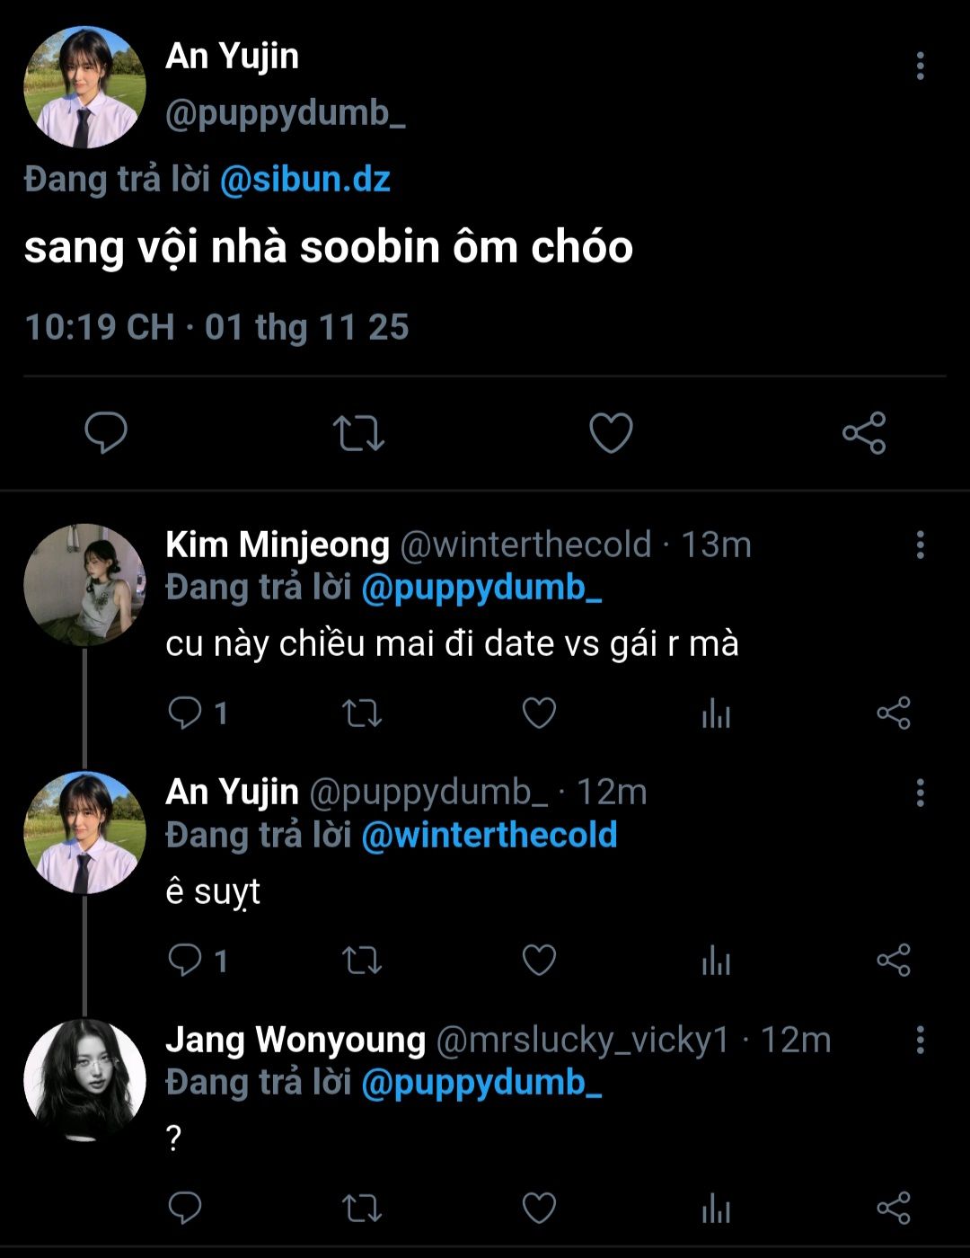Open more options on Jang Wonyoung's reply
This screenshot has height=1258, width=970.
(x=920, y=1040)
